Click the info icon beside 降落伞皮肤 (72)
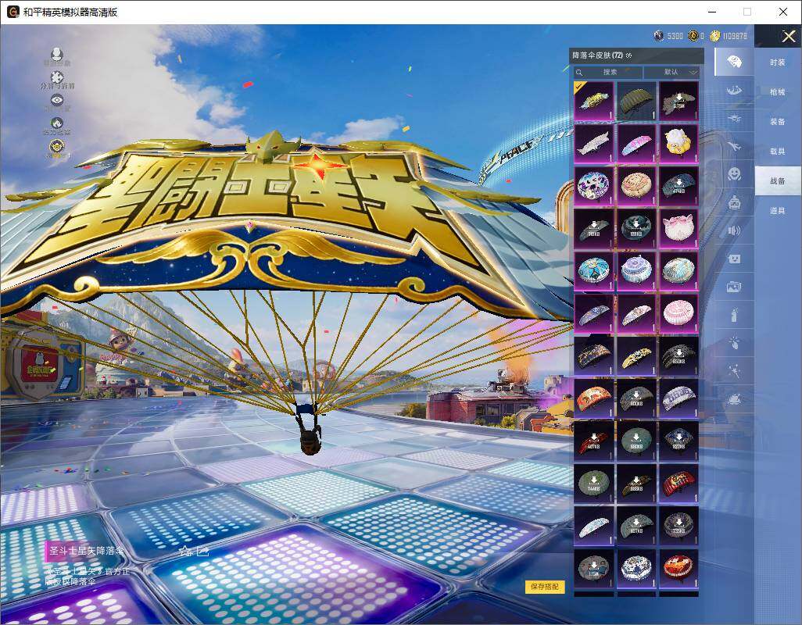802x625 pixels. coord(628,55)
